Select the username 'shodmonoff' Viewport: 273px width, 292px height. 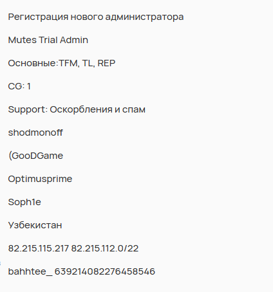[x=35, y=132]
